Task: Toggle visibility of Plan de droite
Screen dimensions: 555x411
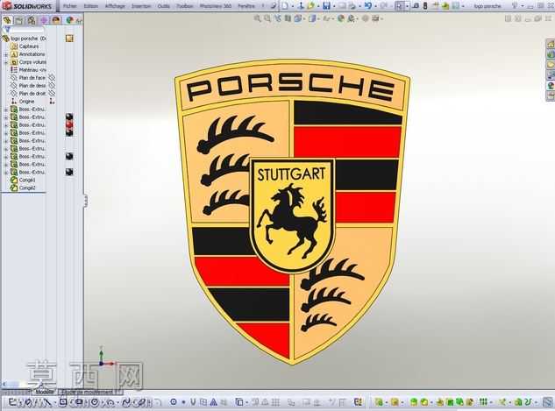Action: (52, 93)
